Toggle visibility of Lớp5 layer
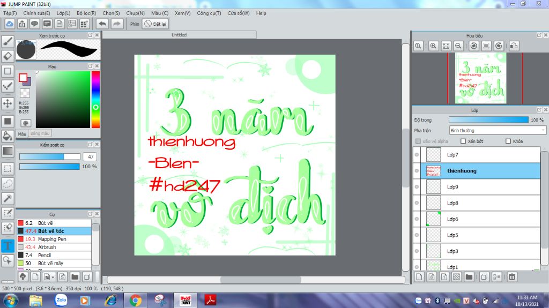 [417, 235]
